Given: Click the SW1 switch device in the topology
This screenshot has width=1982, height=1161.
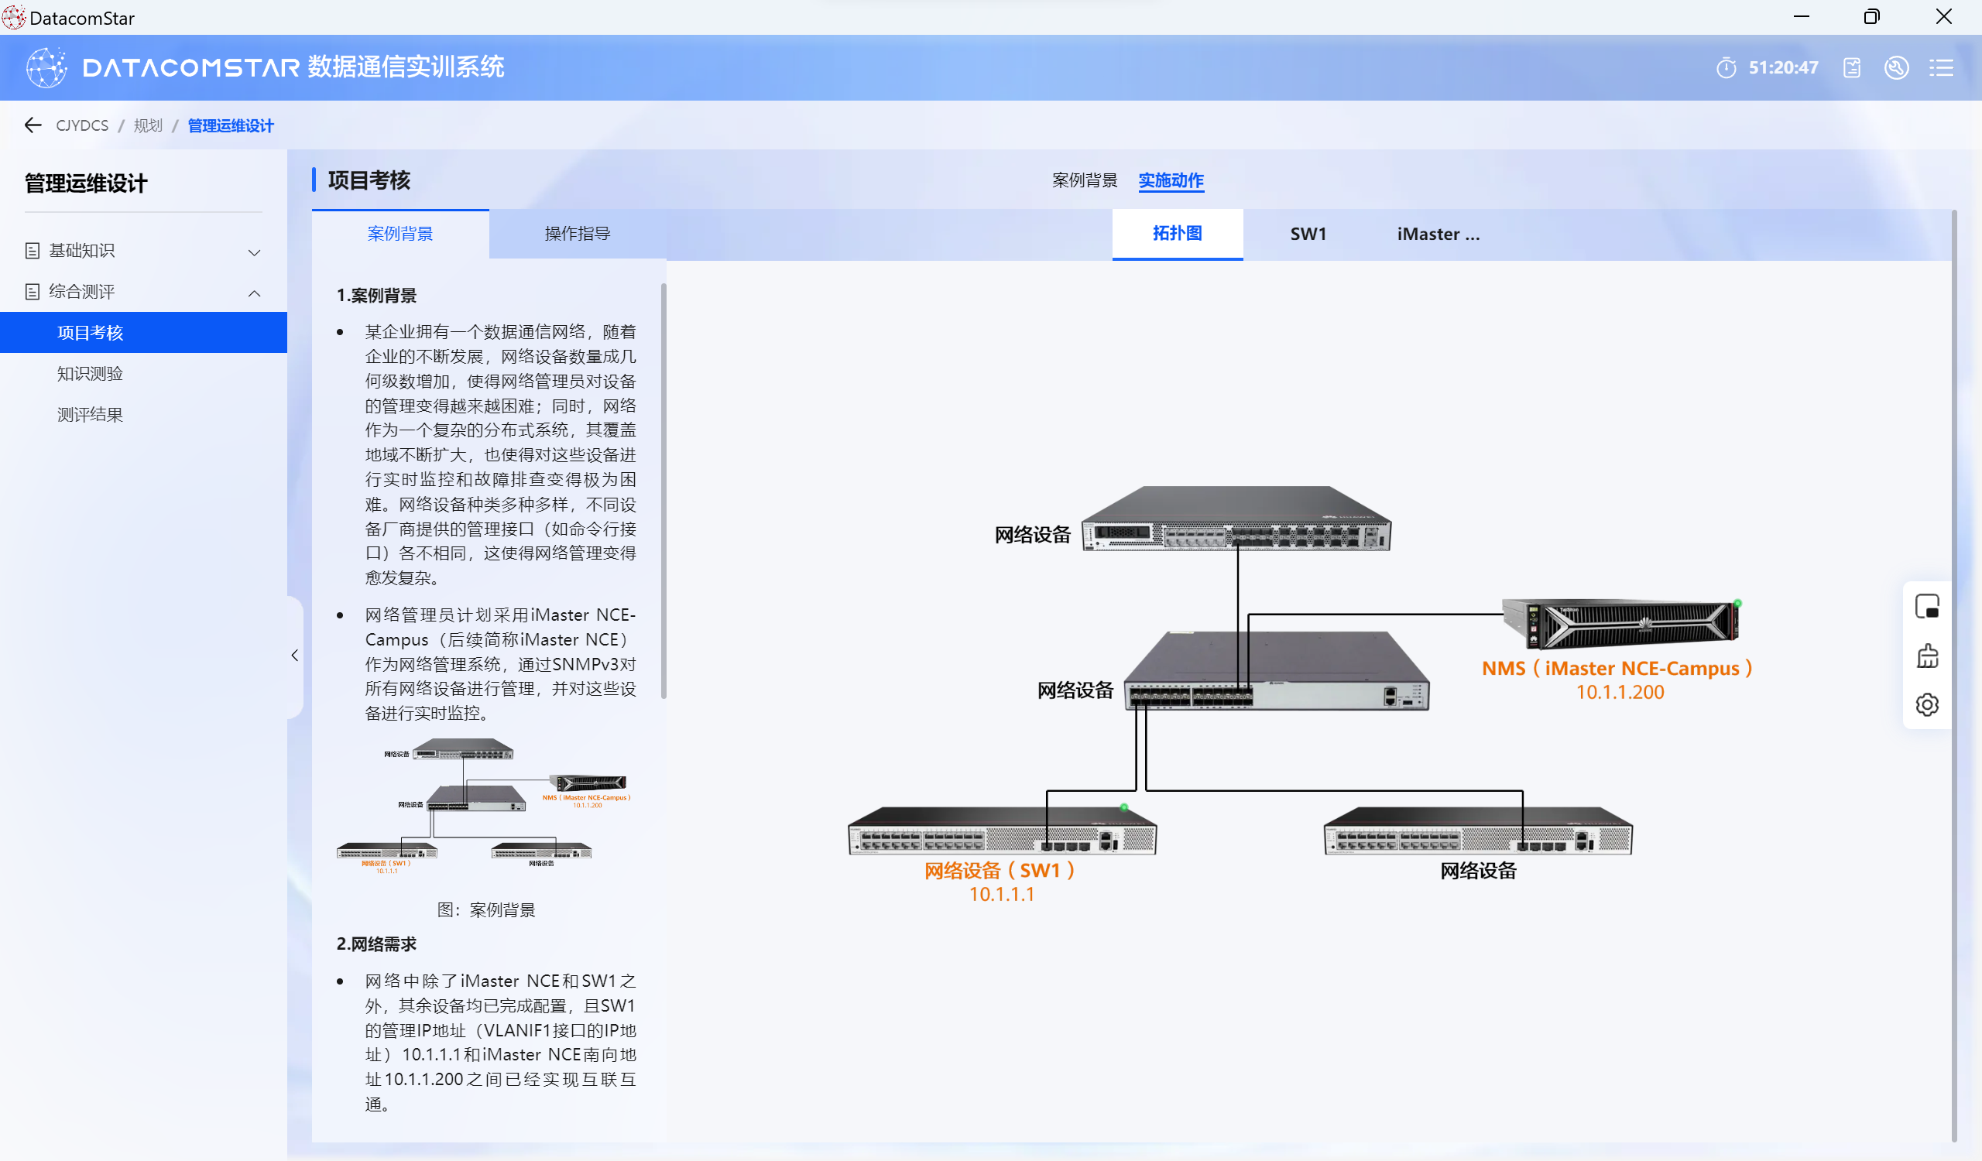Looking at the screenshot, I should point(1001,831).
